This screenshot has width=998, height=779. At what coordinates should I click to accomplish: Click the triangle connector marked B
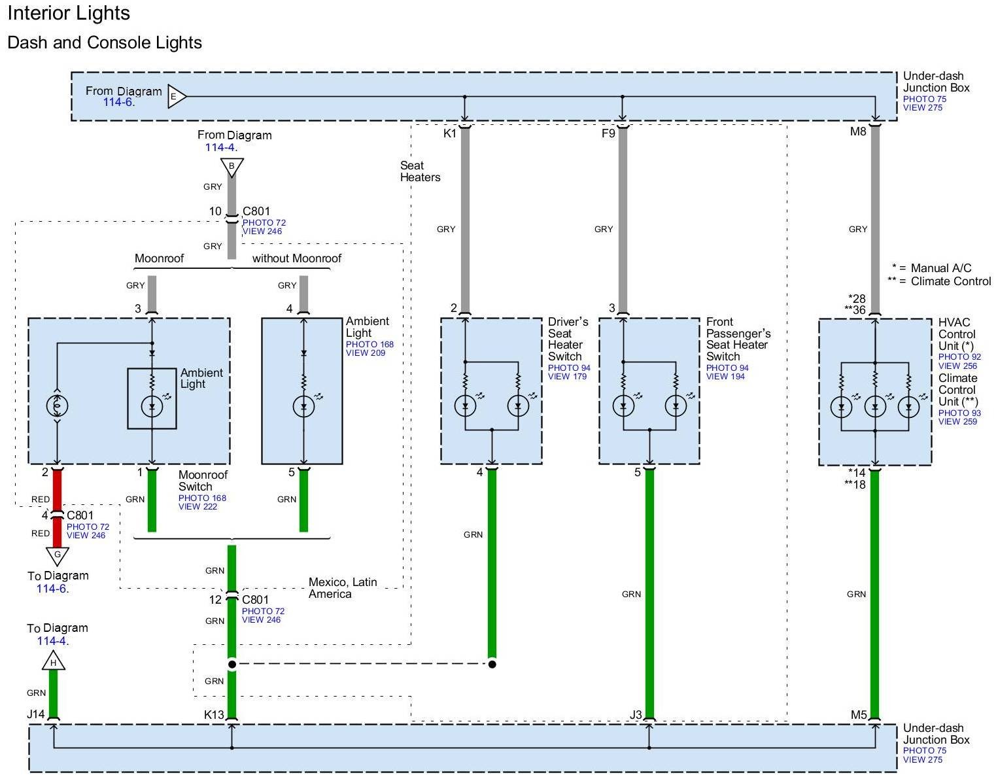click(x=232, y=166)
